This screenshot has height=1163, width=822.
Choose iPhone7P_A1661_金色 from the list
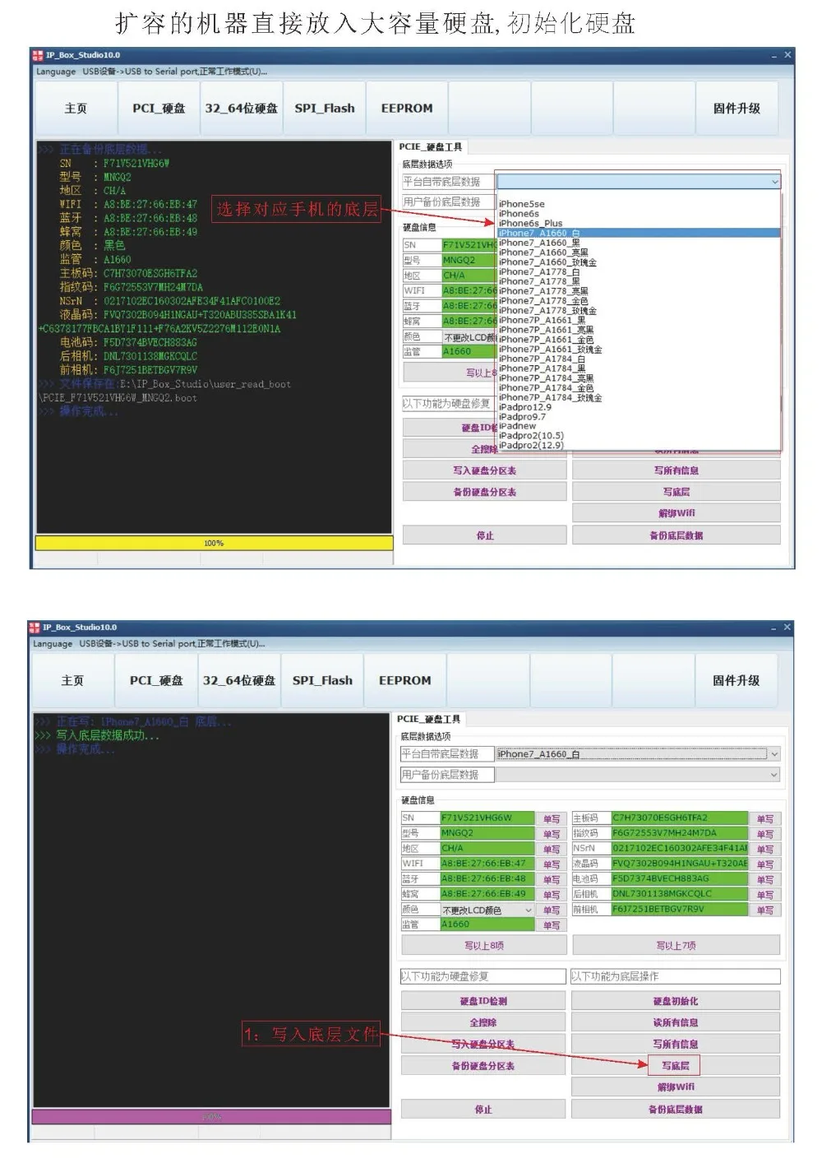[546, 340]
